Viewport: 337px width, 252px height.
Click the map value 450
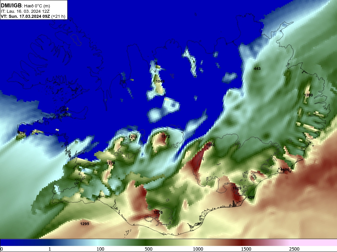[x=251, y=197]
